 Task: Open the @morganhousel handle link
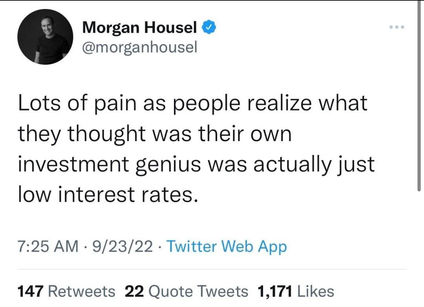tap(140, 47)
